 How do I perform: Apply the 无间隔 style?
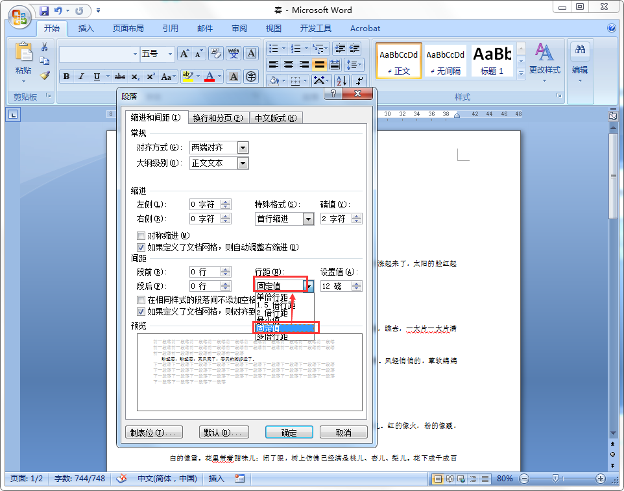446,60
